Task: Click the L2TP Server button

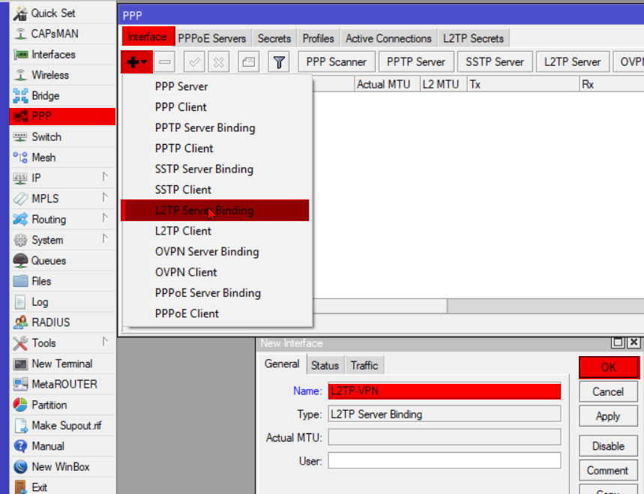Action: pyautogui.click(x=572, y=62)
